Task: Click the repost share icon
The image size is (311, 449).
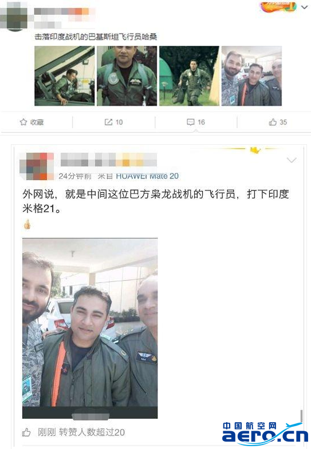Action: click(x=108, y=122)
